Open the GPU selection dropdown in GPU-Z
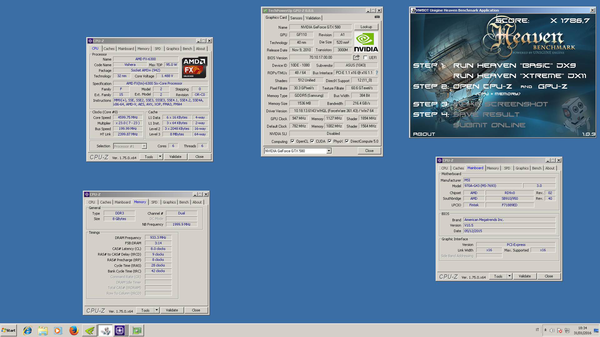Image resolution: width=600 pixels, height=337 pixels. pyautogui.click(x=329, y=151)
